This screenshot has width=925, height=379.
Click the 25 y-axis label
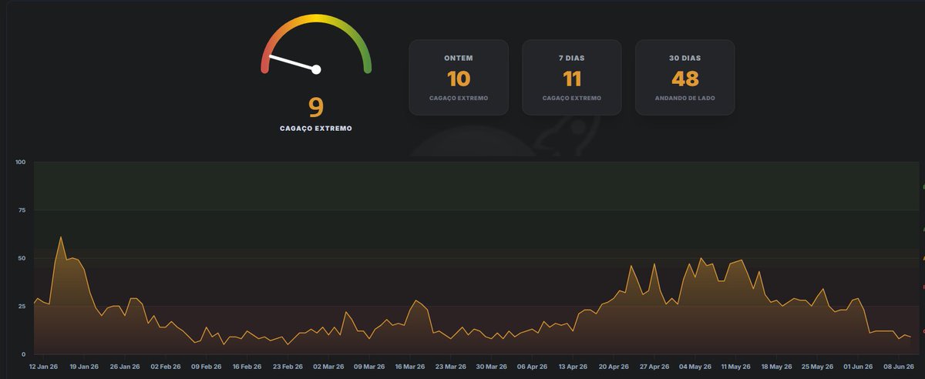pyautogui.click(x=22, y=306)
